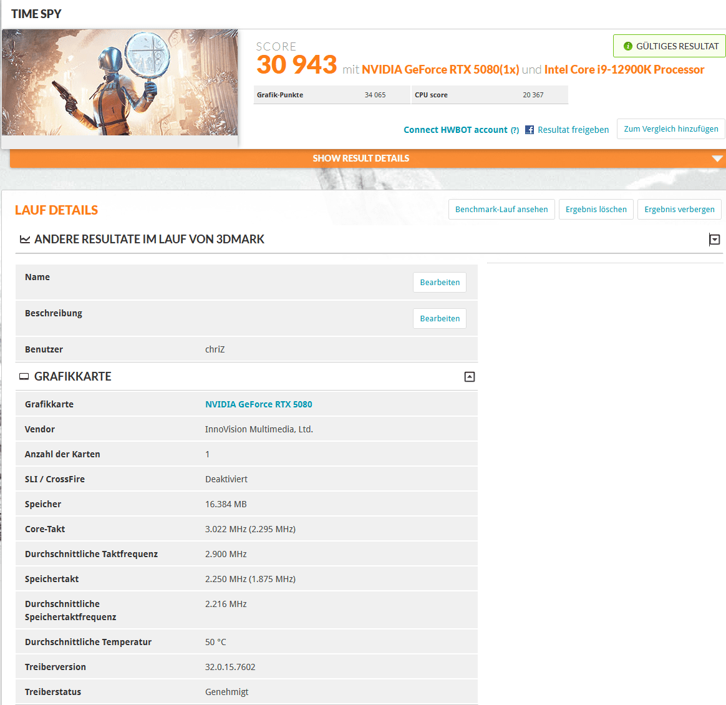Click the user name chriZ
Screen dimensions: 726x705
pos(215,349)
